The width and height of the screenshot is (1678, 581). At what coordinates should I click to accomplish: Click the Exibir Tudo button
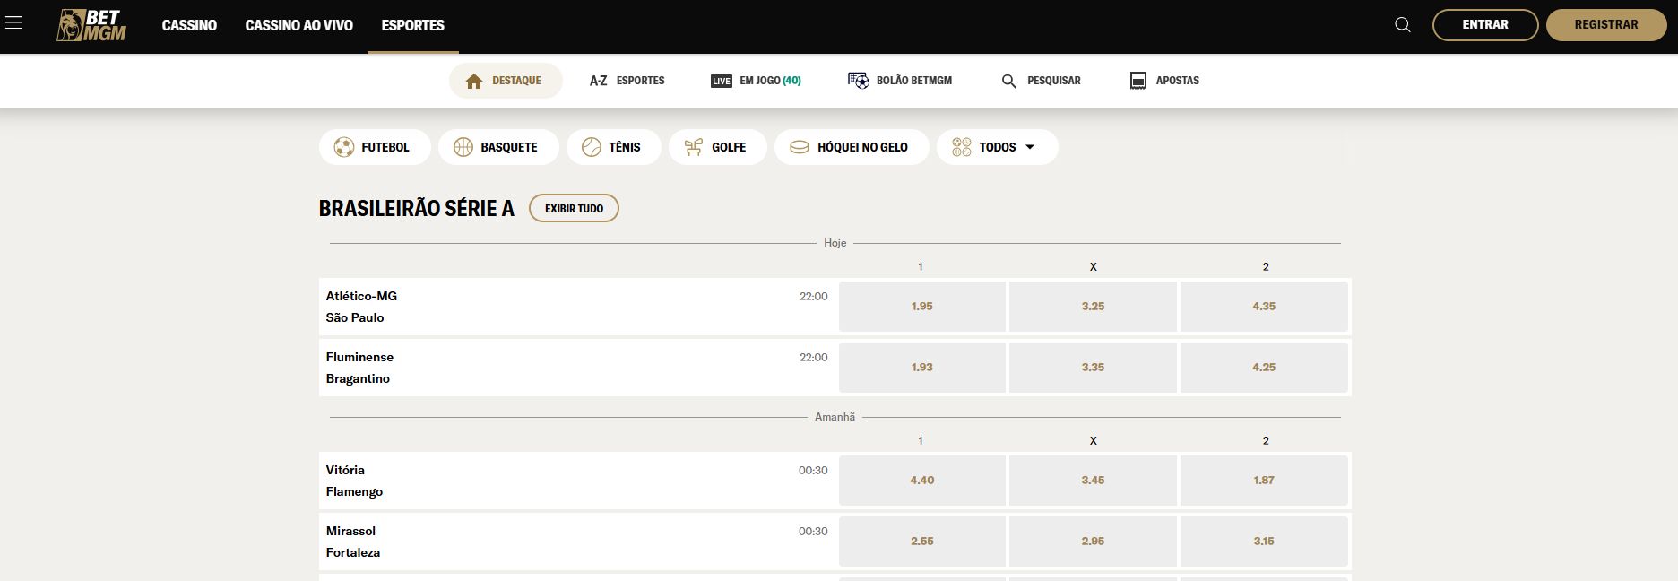pyautogui.click(x=574, y=208)
